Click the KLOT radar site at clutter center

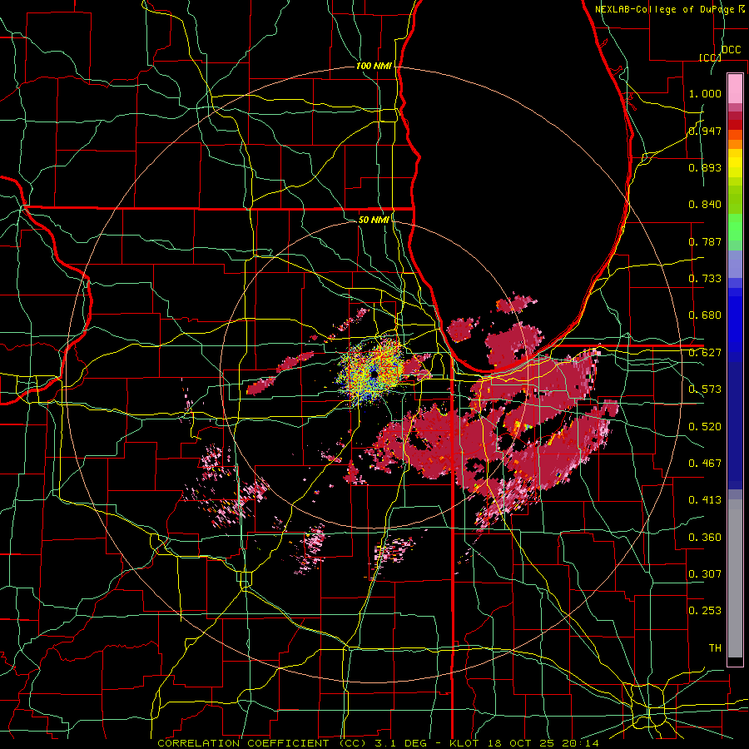coord(374,374)
